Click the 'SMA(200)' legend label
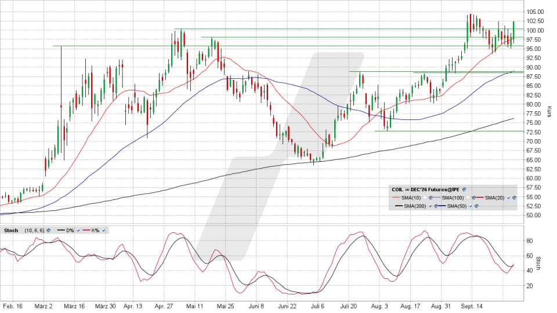 415,206
